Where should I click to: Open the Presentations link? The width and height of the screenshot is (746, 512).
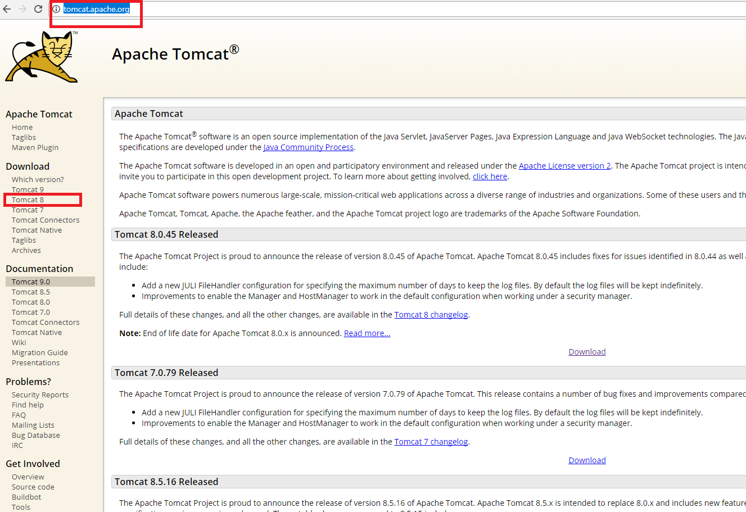click(x=35, y=363)
